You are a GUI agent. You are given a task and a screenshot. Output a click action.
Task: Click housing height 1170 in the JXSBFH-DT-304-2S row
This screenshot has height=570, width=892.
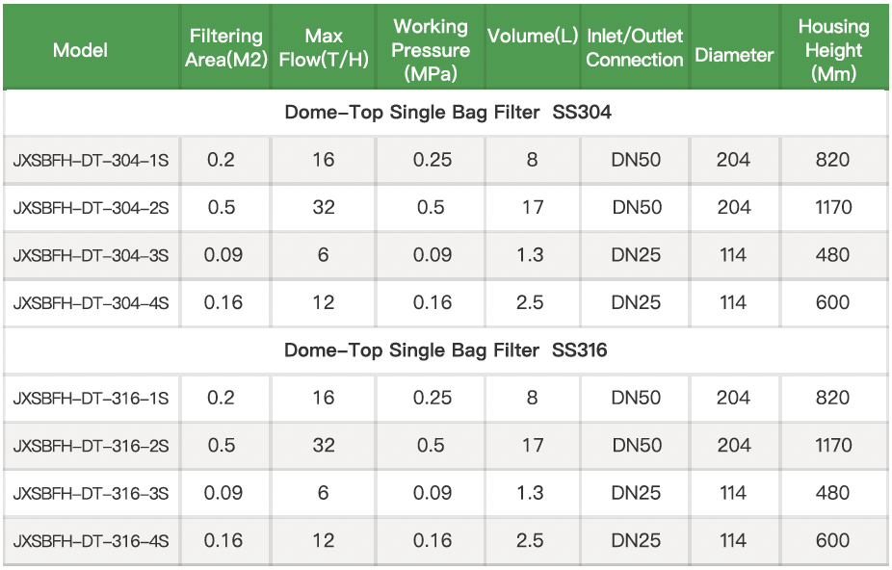pos(833,207)
